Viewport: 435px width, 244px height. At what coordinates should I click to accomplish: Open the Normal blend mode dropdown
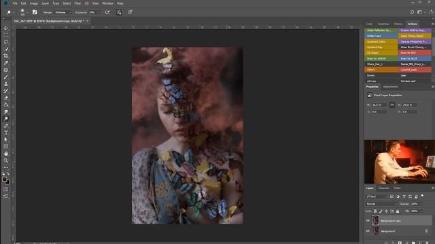pos(381,204)
